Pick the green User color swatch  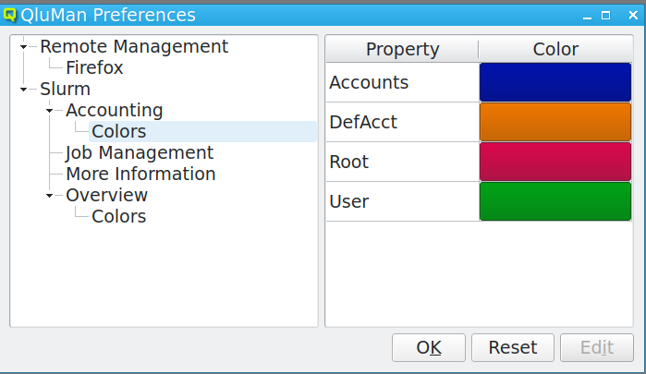coord(555,201)
